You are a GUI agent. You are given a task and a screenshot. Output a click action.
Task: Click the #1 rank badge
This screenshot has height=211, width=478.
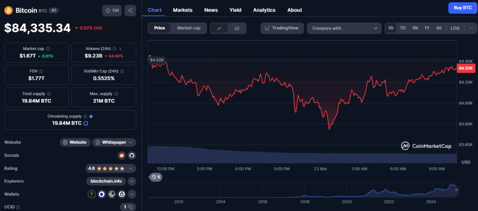(x=54, y=10)
